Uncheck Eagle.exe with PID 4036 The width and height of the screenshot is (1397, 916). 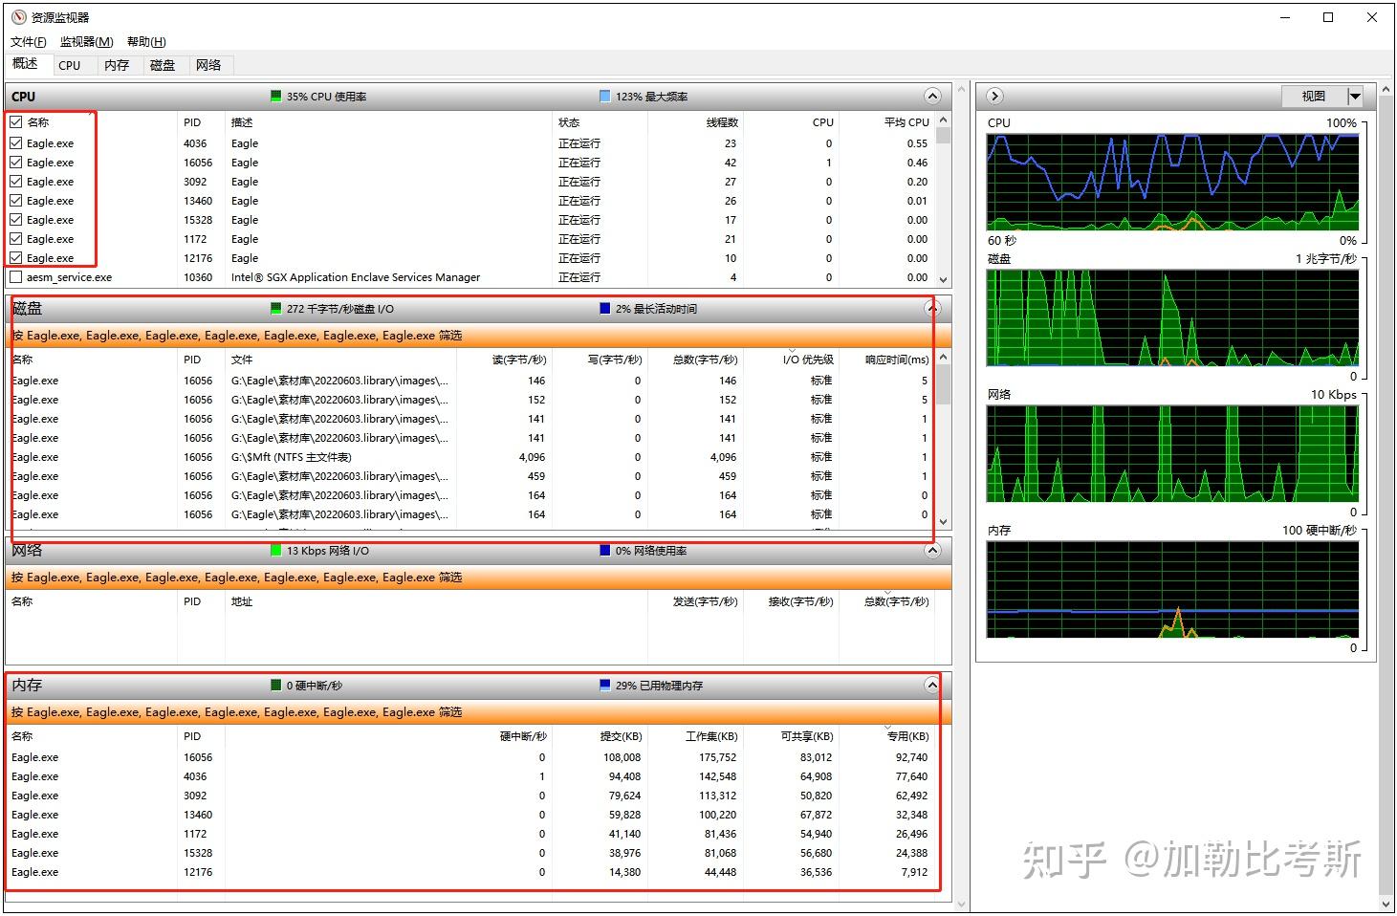(x=15, y=143)
